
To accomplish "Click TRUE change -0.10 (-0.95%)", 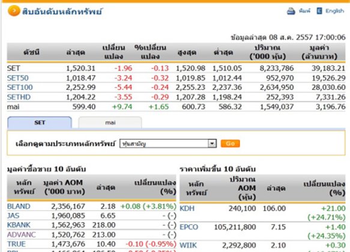I will click(x=151, y=244).
